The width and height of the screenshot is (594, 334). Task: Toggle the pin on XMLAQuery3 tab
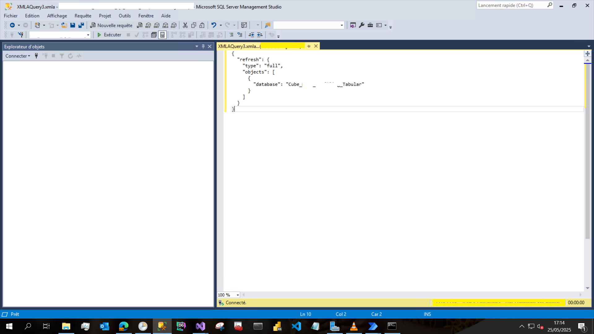[309, 46]
